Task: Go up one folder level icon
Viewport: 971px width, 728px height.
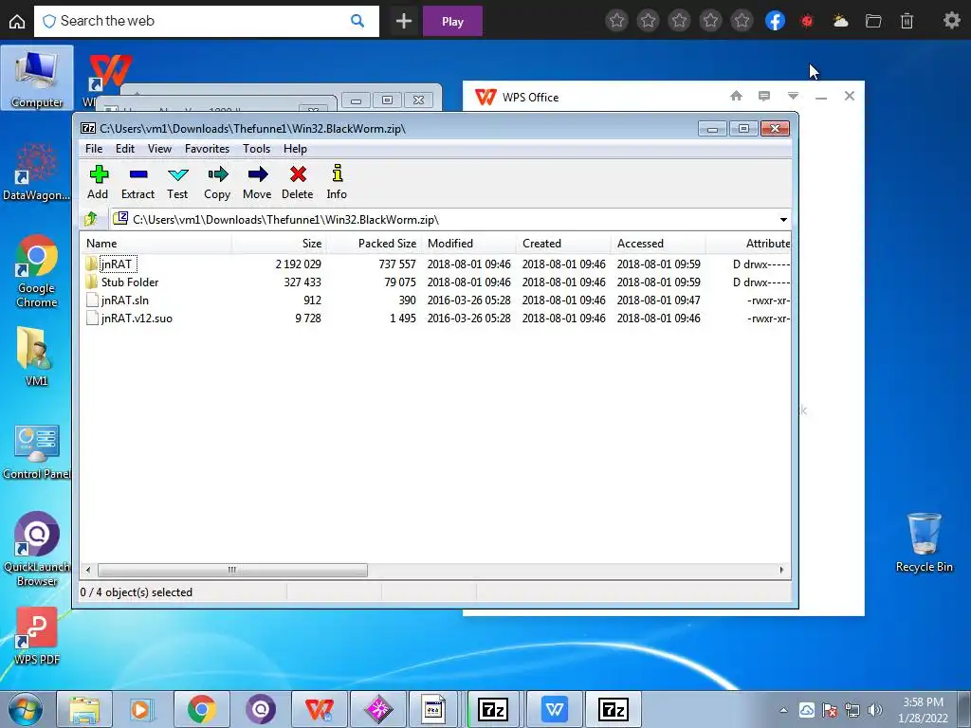Action: [x=91, y=219]
